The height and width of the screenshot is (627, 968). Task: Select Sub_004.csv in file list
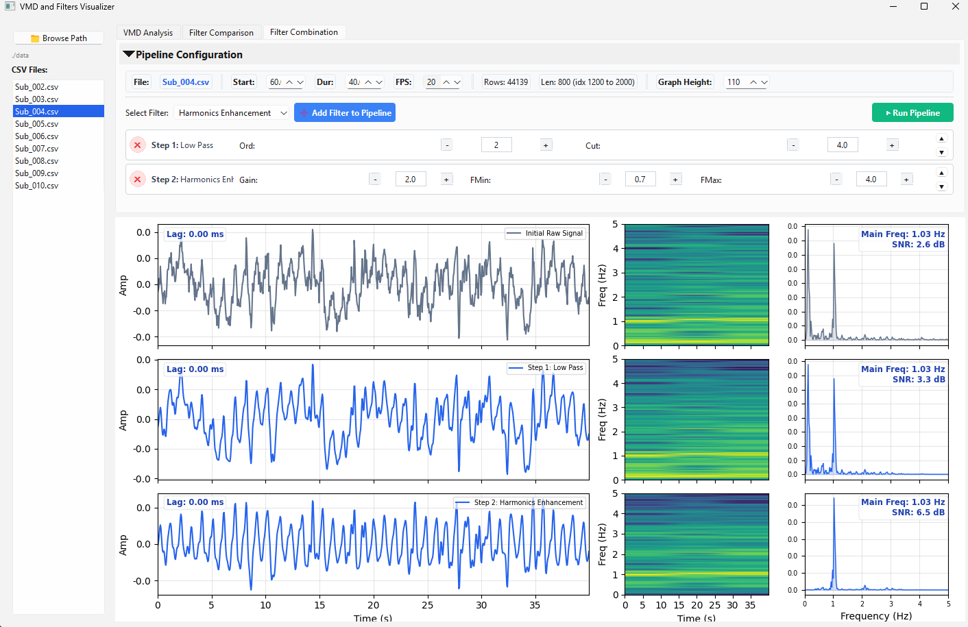tap(59, 112)
